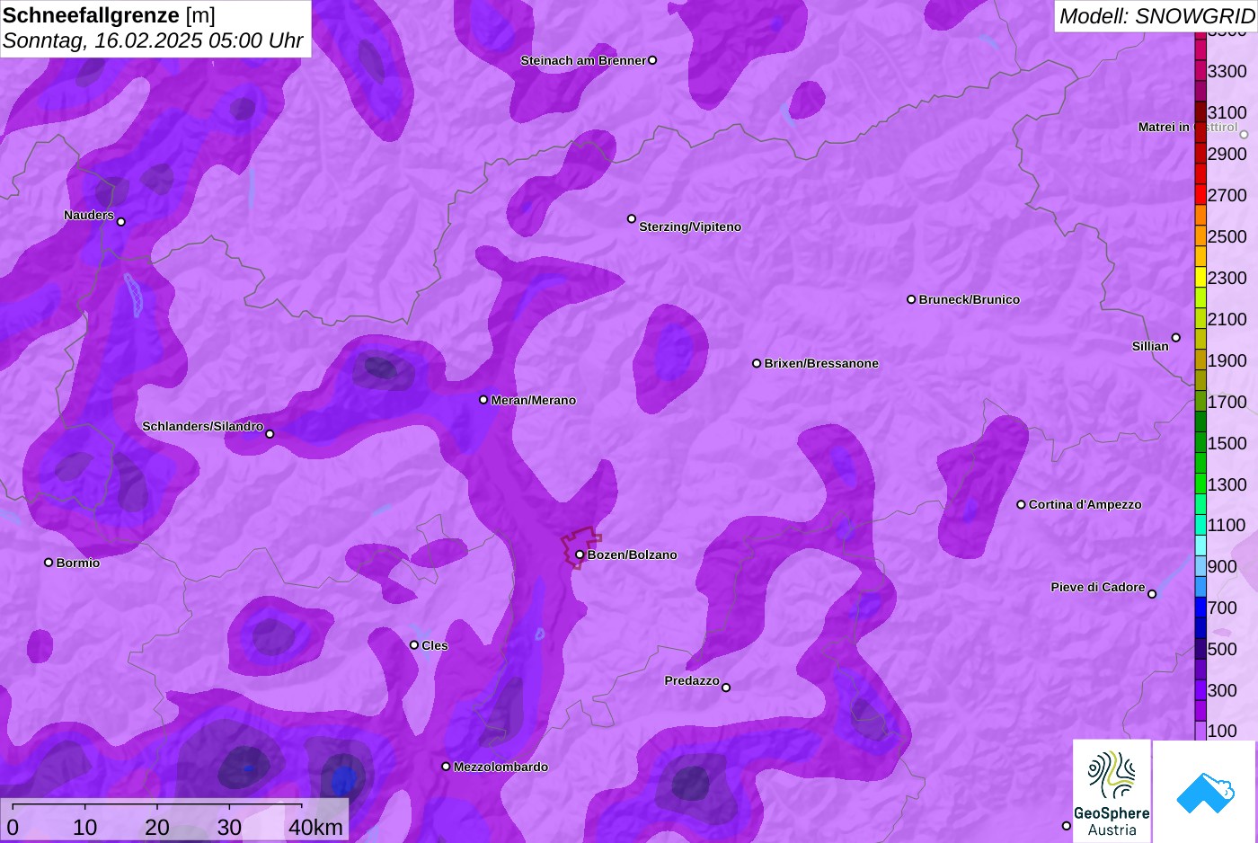Select the Predazzo marker circle
Viewport: 1258px width, 843px height.
(726, 688)
